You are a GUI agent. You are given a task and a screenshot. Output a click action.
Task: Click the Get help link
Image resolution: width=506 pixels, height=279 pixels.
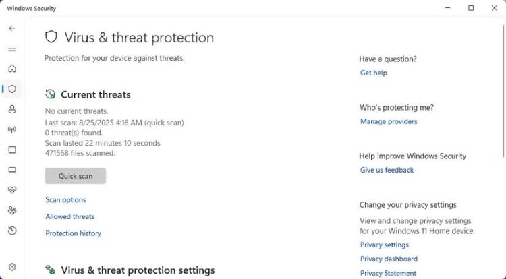click(374, 73)
